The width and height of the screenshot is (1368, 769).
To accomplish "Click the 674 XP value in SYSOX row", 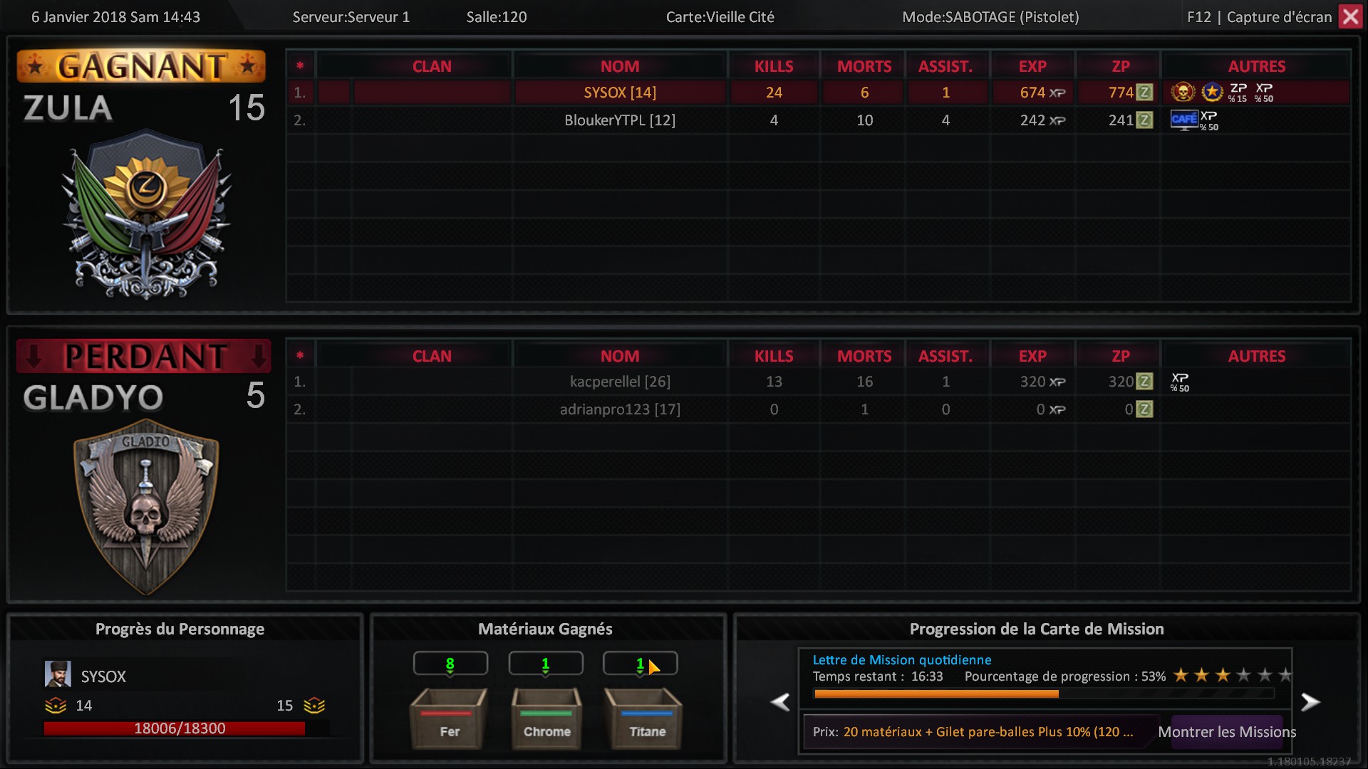I will 1042,93.
